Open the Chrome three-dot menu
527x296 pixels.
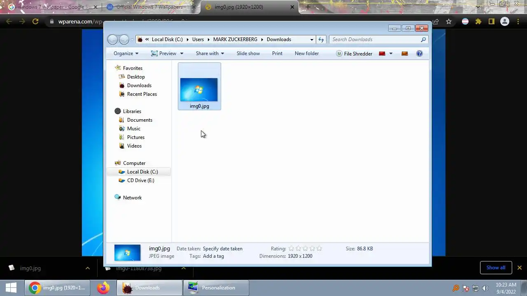pos(518,21)
